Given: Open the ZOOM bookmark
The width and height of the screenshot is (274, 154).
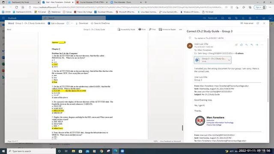Looking at the screenshot, I should click(6, 12).
